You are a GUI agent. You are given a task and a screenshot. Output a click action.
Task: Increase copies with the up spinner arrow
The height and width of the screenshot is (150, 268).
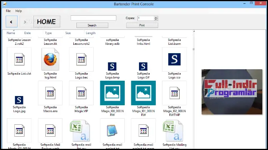point(156,17)
